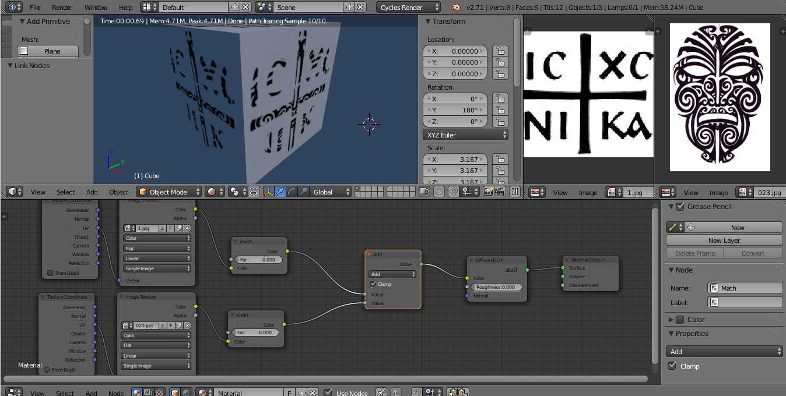Open the Node menu in node editor
The width and height of the screenshot is (786, 396).
(116, 393)
